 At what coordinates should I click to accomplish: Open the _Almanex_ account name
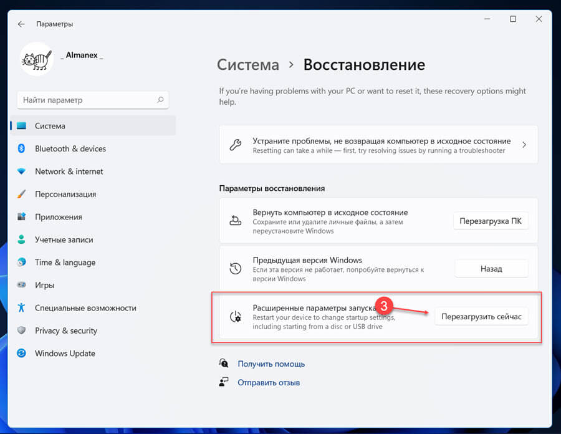click(82, 55)
